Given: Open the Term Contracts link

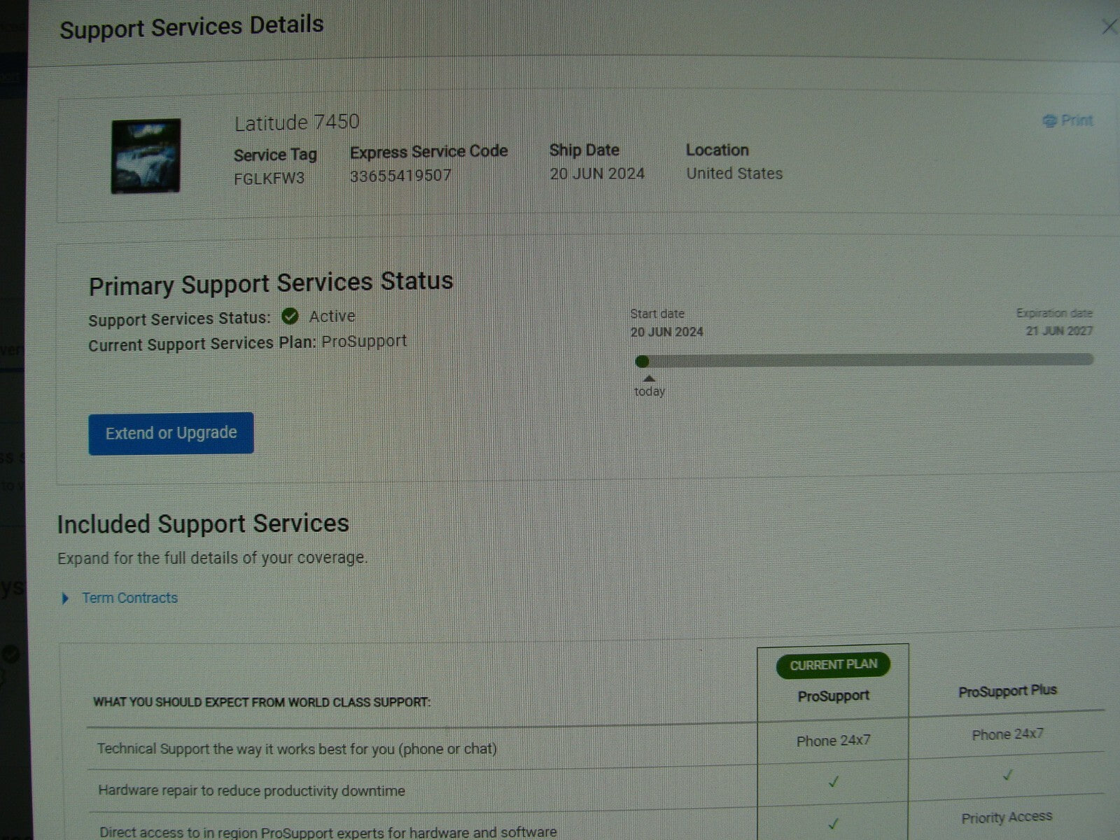Looking at the screenshot, I should (129, 598).
